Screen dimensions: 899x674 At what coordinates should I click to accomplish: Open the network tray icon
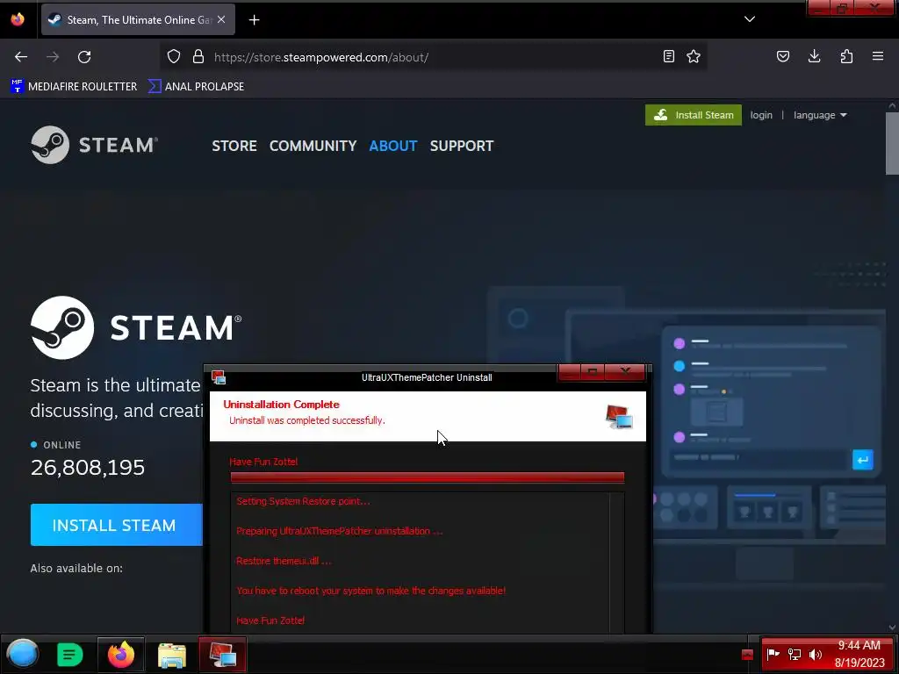[794, 654]
